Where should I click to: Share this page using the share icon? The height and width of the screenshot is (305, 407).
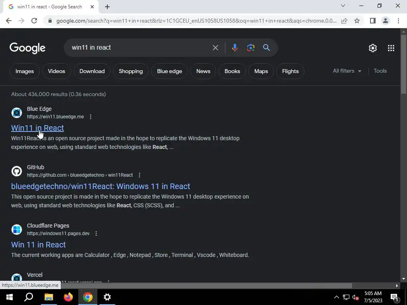pos(344,21)
